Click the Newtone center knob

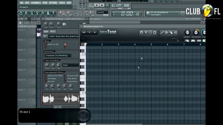[x=187, y=32]
